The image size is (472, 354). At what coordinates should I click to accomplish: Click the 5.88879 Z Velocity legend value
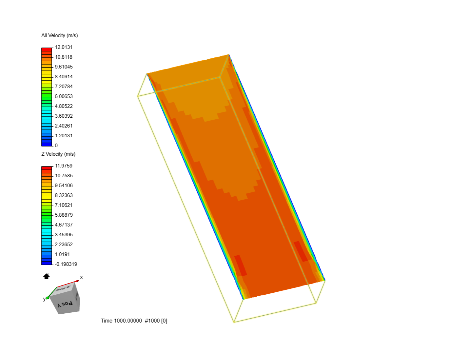pyautogui.click(x=64, y=215)
